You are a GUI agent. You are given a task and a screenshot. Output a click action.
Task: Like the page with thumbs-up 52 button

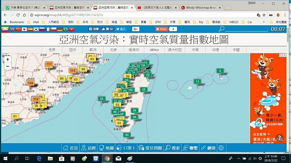[107, 29]
